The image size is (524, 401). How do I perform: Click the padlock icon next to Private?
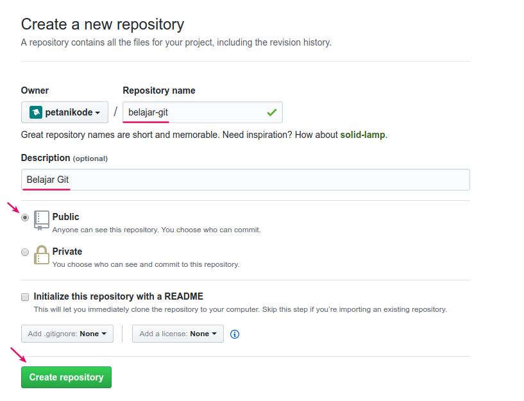pyautogui.click(x=41, y=255)
